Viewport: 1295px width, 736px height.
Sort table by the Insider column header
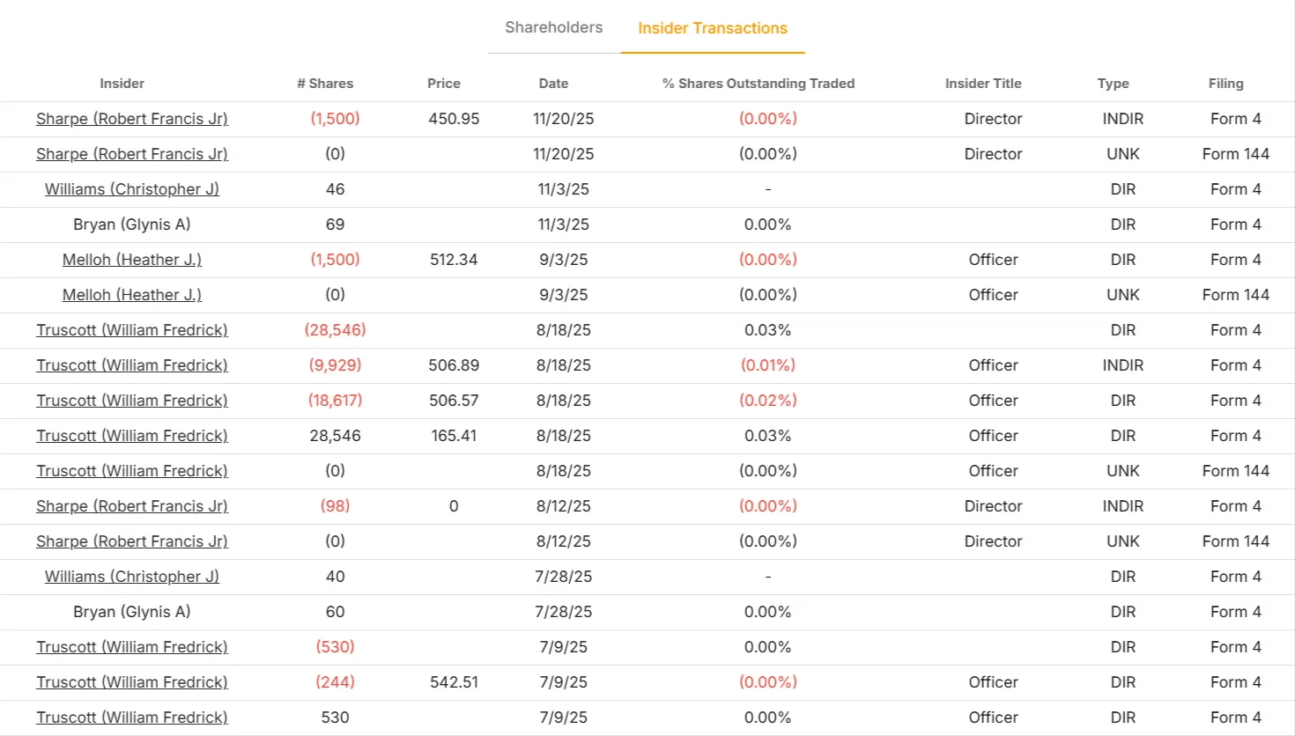point(122,84)
